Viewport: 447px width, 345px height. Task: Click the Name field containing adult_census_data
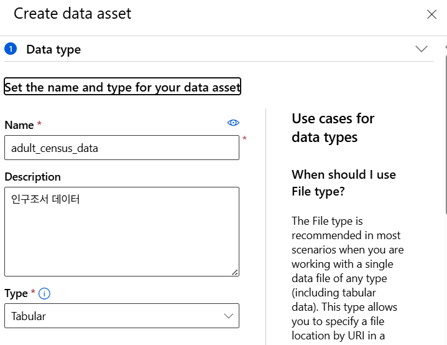(x=122, y=148)
